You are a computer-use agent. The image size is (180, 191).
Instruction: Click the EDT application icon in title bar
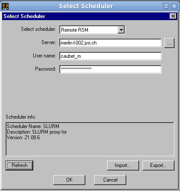point(5,6)
